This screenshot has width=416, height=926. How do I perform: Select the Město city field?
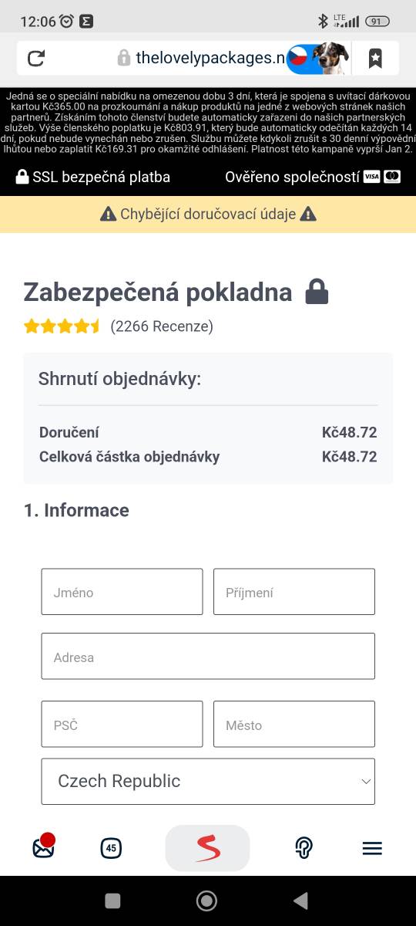pyautogui.click(x=294, y=725)
